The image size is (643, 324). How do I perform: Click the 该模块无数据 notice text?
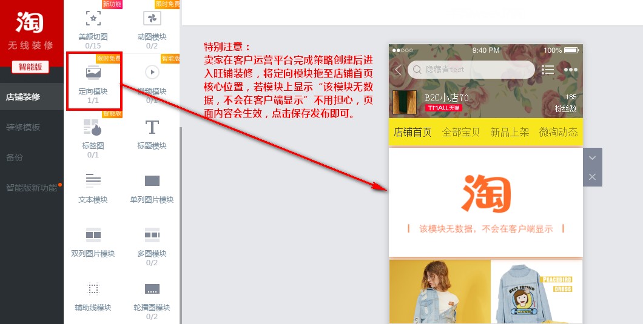click(485, 228)
